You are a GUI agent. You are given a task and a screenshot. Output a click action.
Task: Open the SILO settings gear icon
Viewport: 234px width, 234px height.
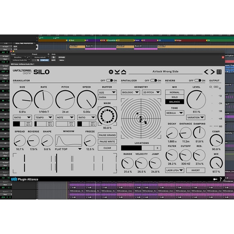tap(111, 72)
